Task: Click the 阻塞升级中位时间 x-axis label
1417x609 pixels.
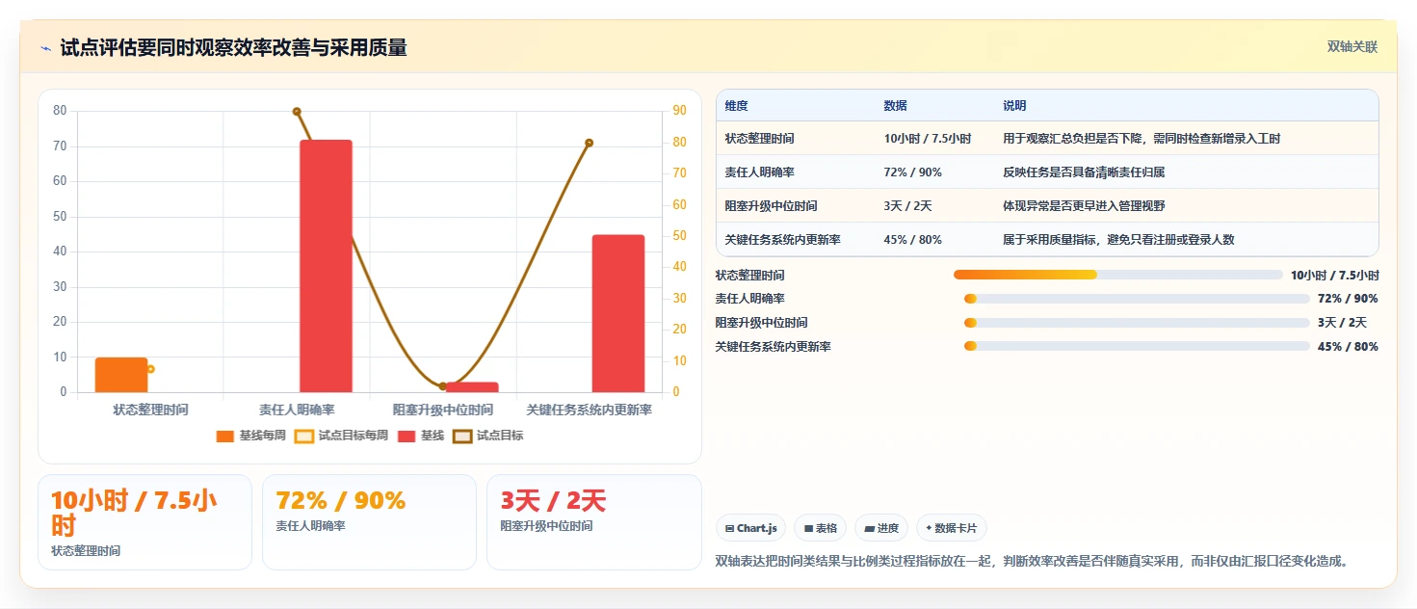Action: [443, 410]
